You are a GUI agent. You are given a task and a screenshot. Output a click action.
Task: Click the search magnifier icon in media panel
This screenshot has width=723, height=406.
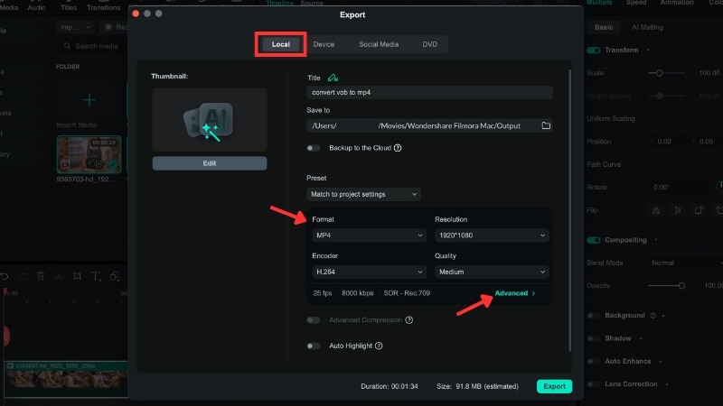[x=67, y=46]
